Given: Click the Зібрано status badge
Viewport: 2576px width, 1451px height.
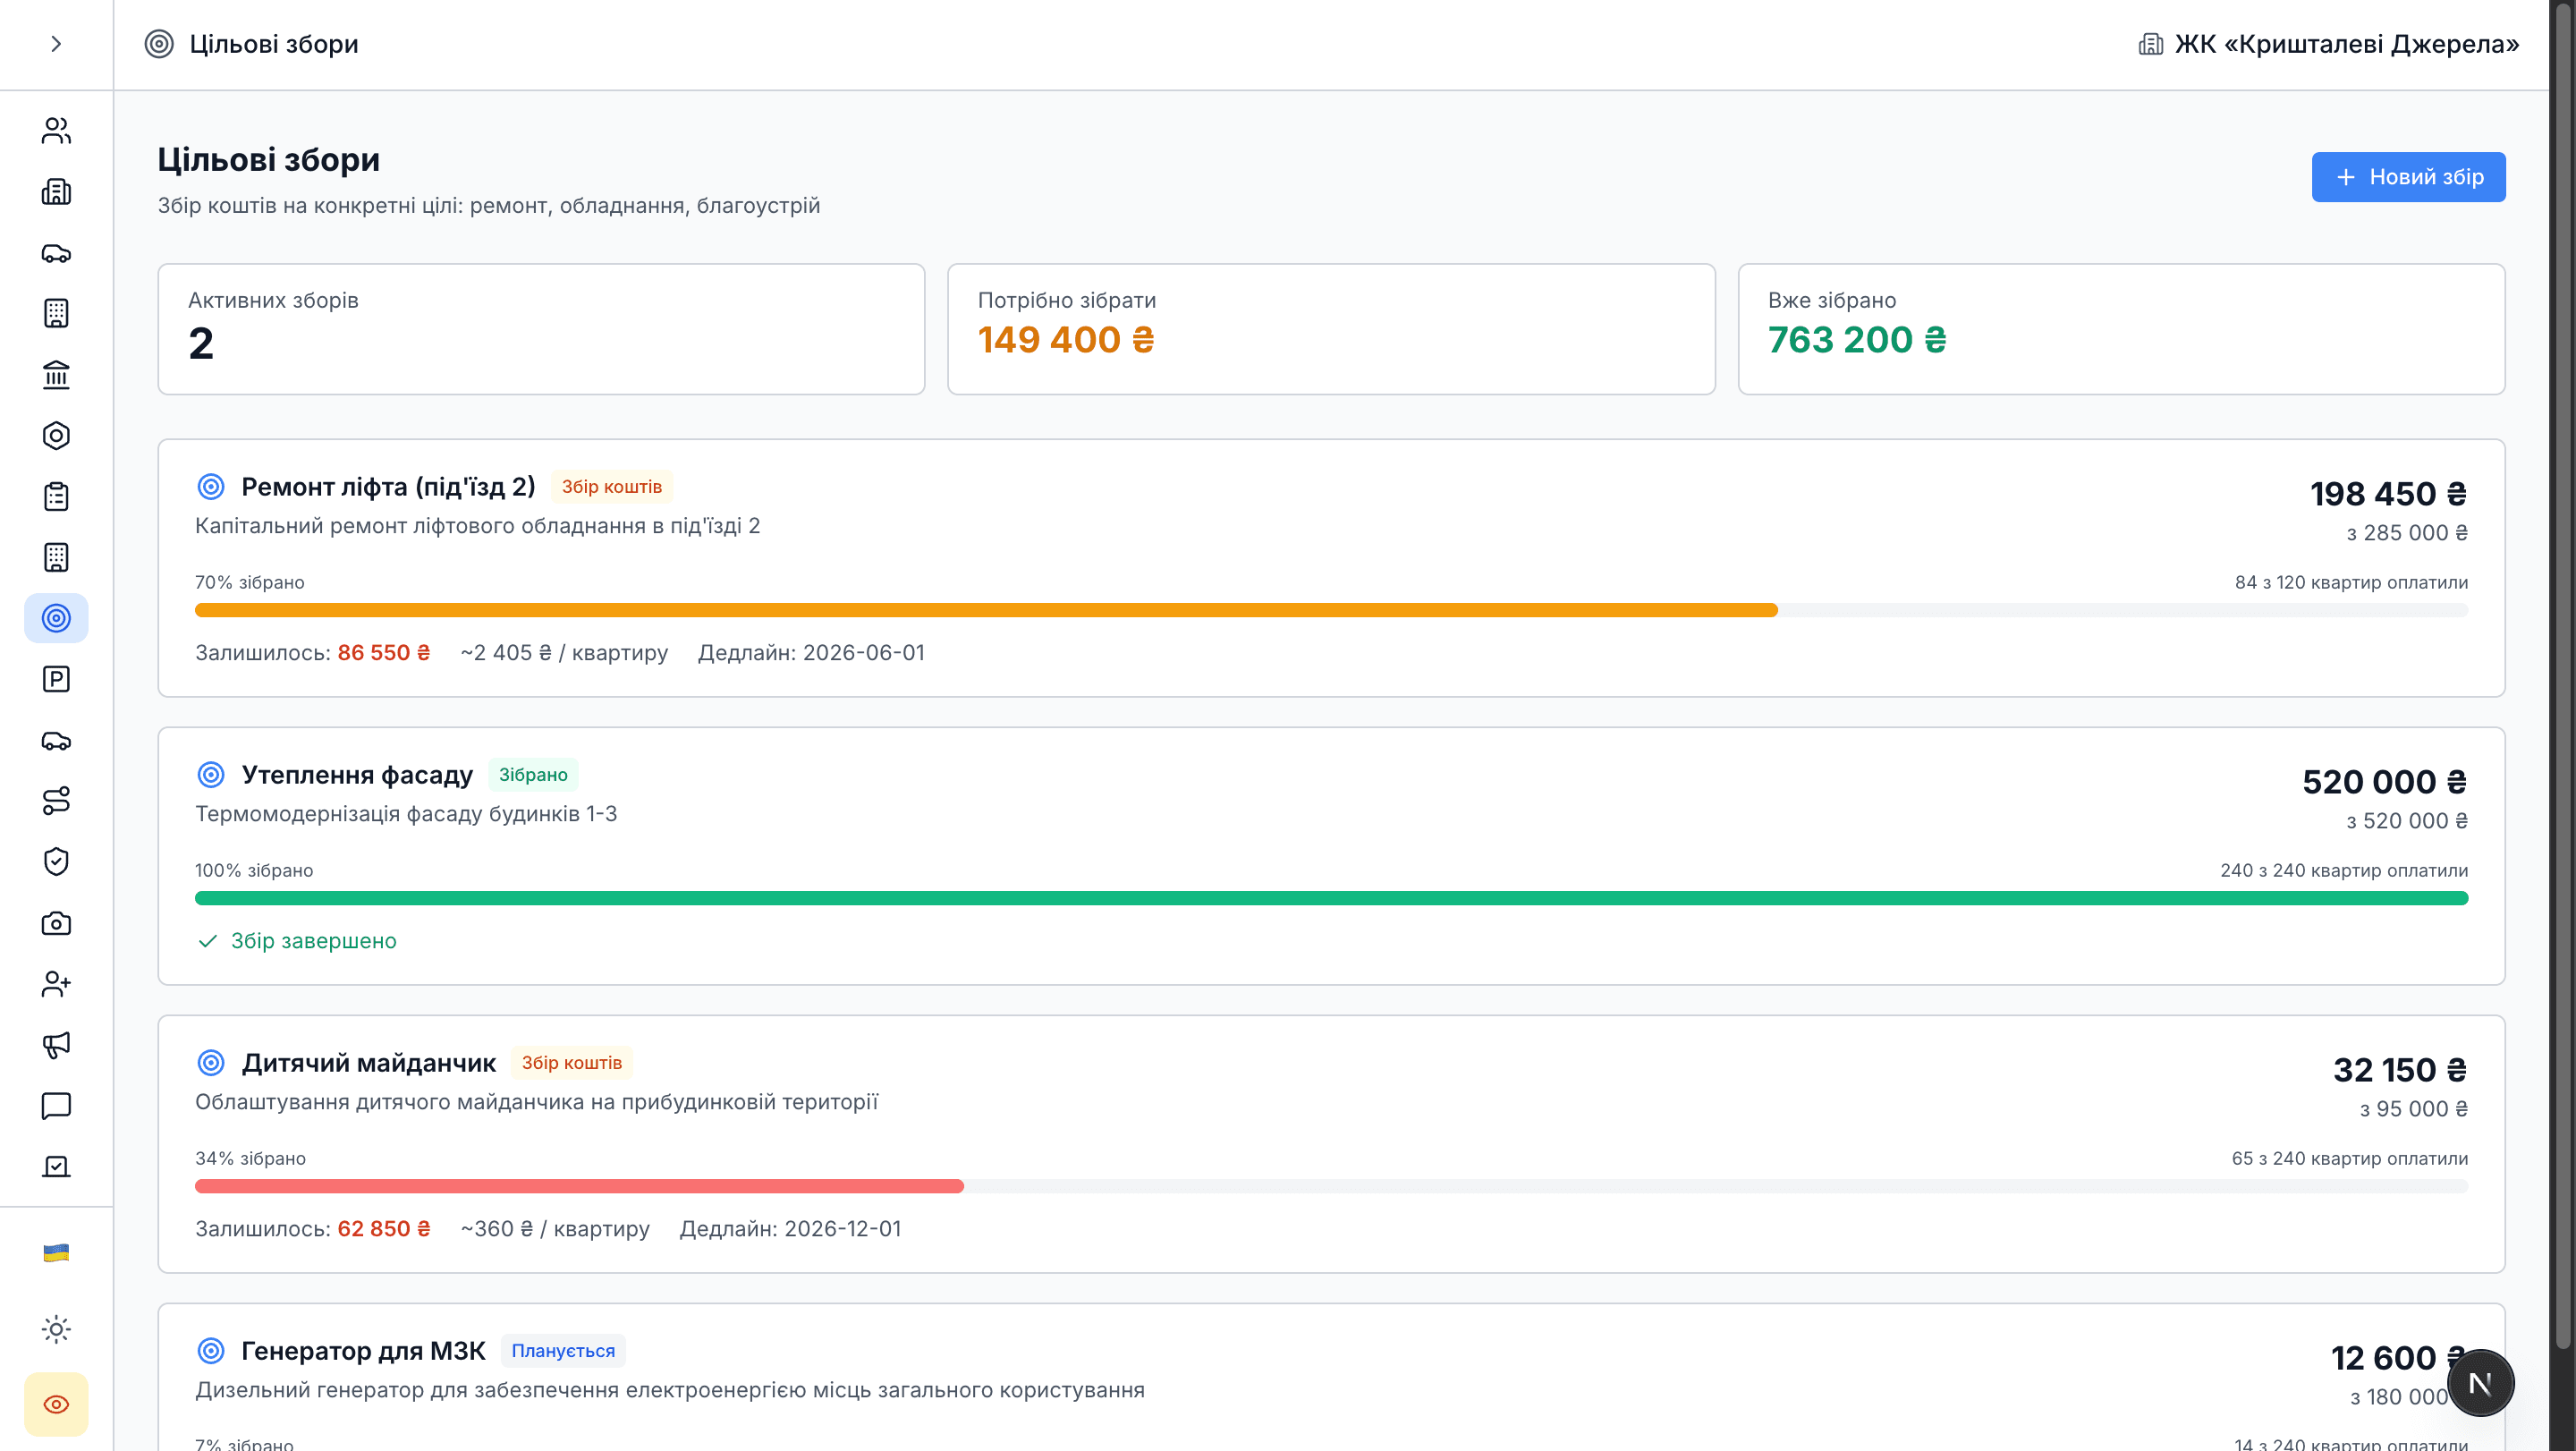Looking at the screenshot, I should click(533, 775).
